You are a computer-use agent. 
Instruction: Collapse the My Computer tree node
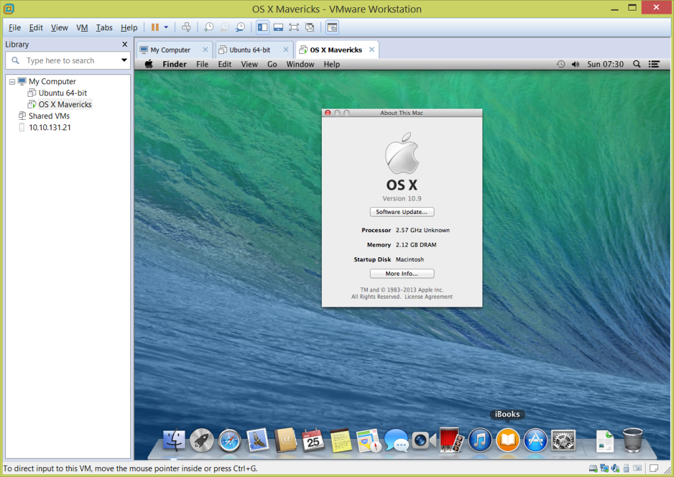point(13,82)
